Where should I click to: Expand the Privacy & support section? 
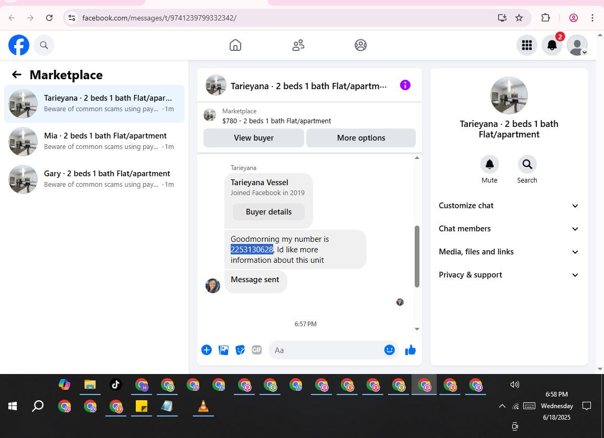coord(509,275)
